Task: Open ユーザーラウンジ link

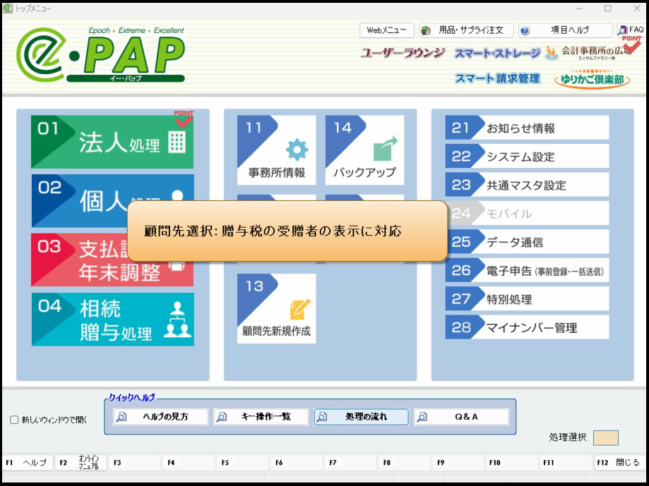Action: click(403, 53)
